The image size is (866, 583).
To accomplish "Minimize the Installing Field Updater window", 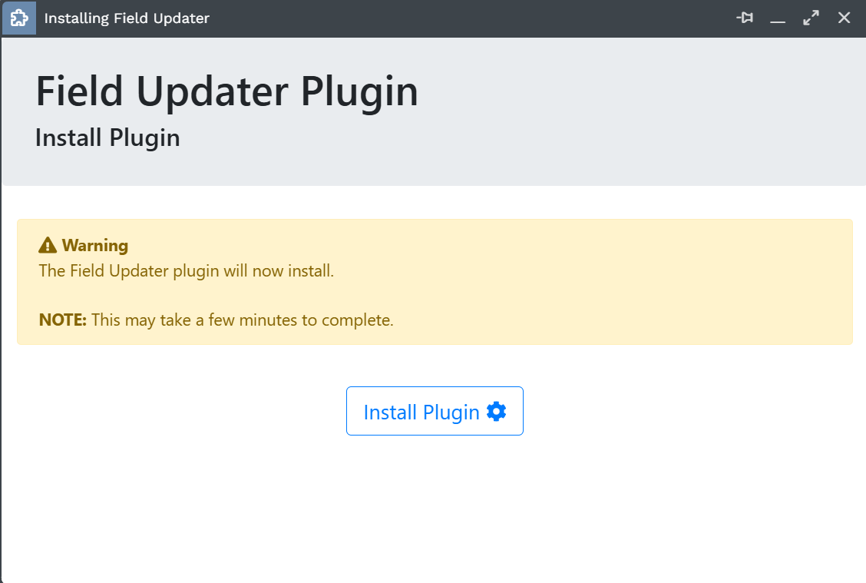I will (x=778, y=18).
